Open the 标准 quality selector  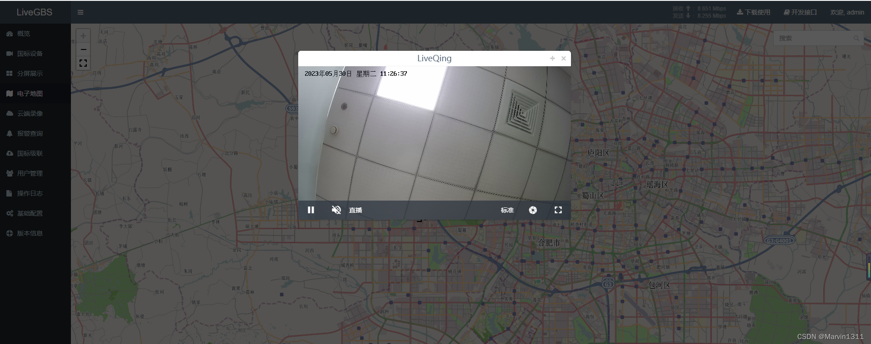(x=507, y=210)
